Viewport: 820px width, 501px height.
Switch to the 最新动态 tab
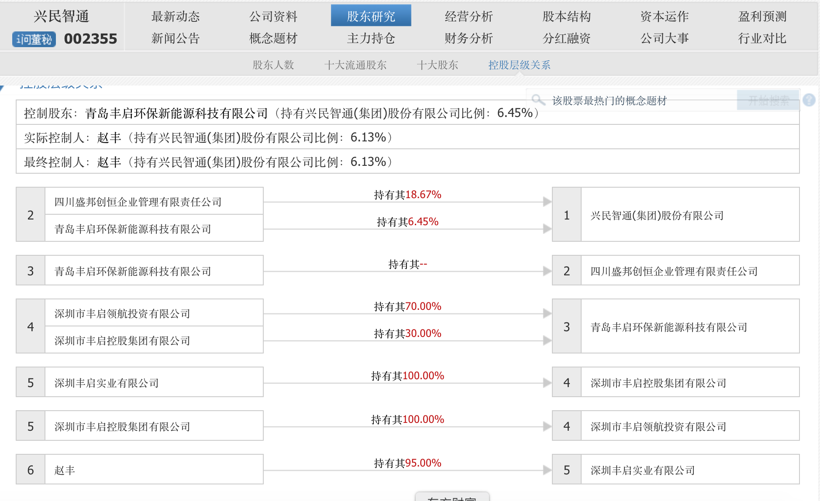pos(176,16)
